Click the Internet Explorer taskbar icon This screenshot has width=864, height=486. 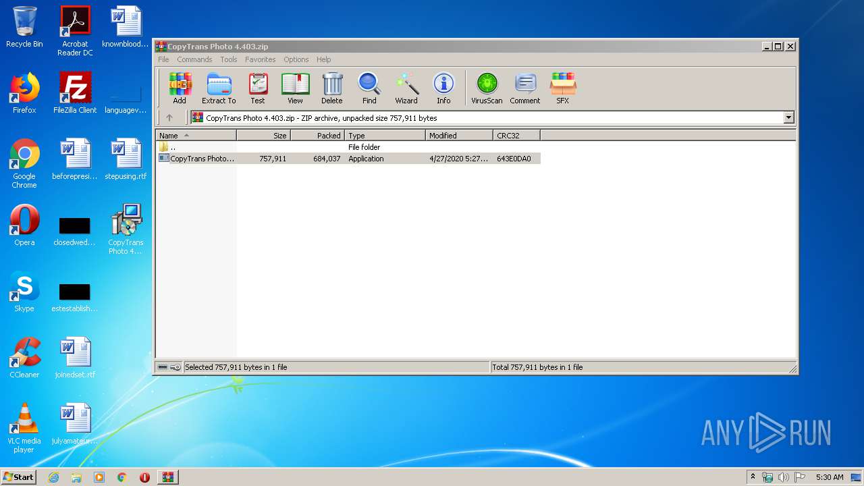coord(54,477)
